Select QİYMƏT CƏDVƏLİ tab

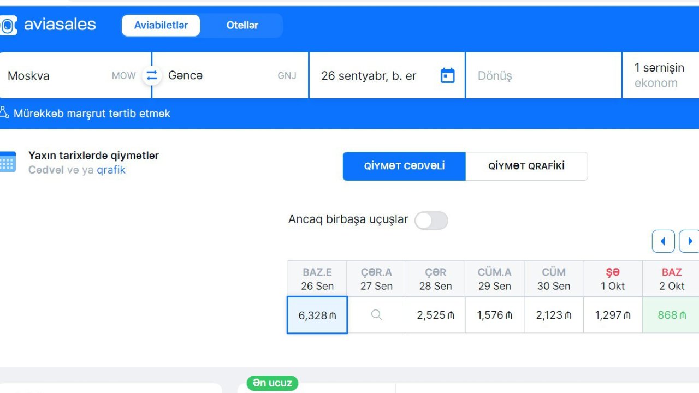click(404, 166)
